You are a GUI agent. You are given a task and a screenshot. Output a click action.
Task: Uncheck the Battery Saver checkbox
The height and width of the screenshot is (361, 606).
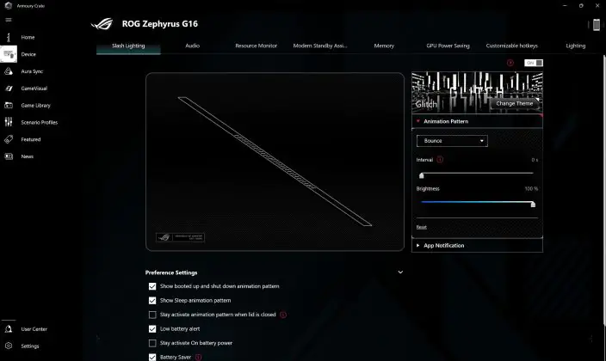click(152, 358)
